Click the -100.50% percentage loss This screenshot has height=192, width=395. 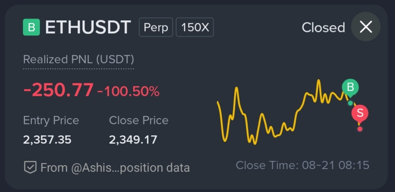(128, 91)
